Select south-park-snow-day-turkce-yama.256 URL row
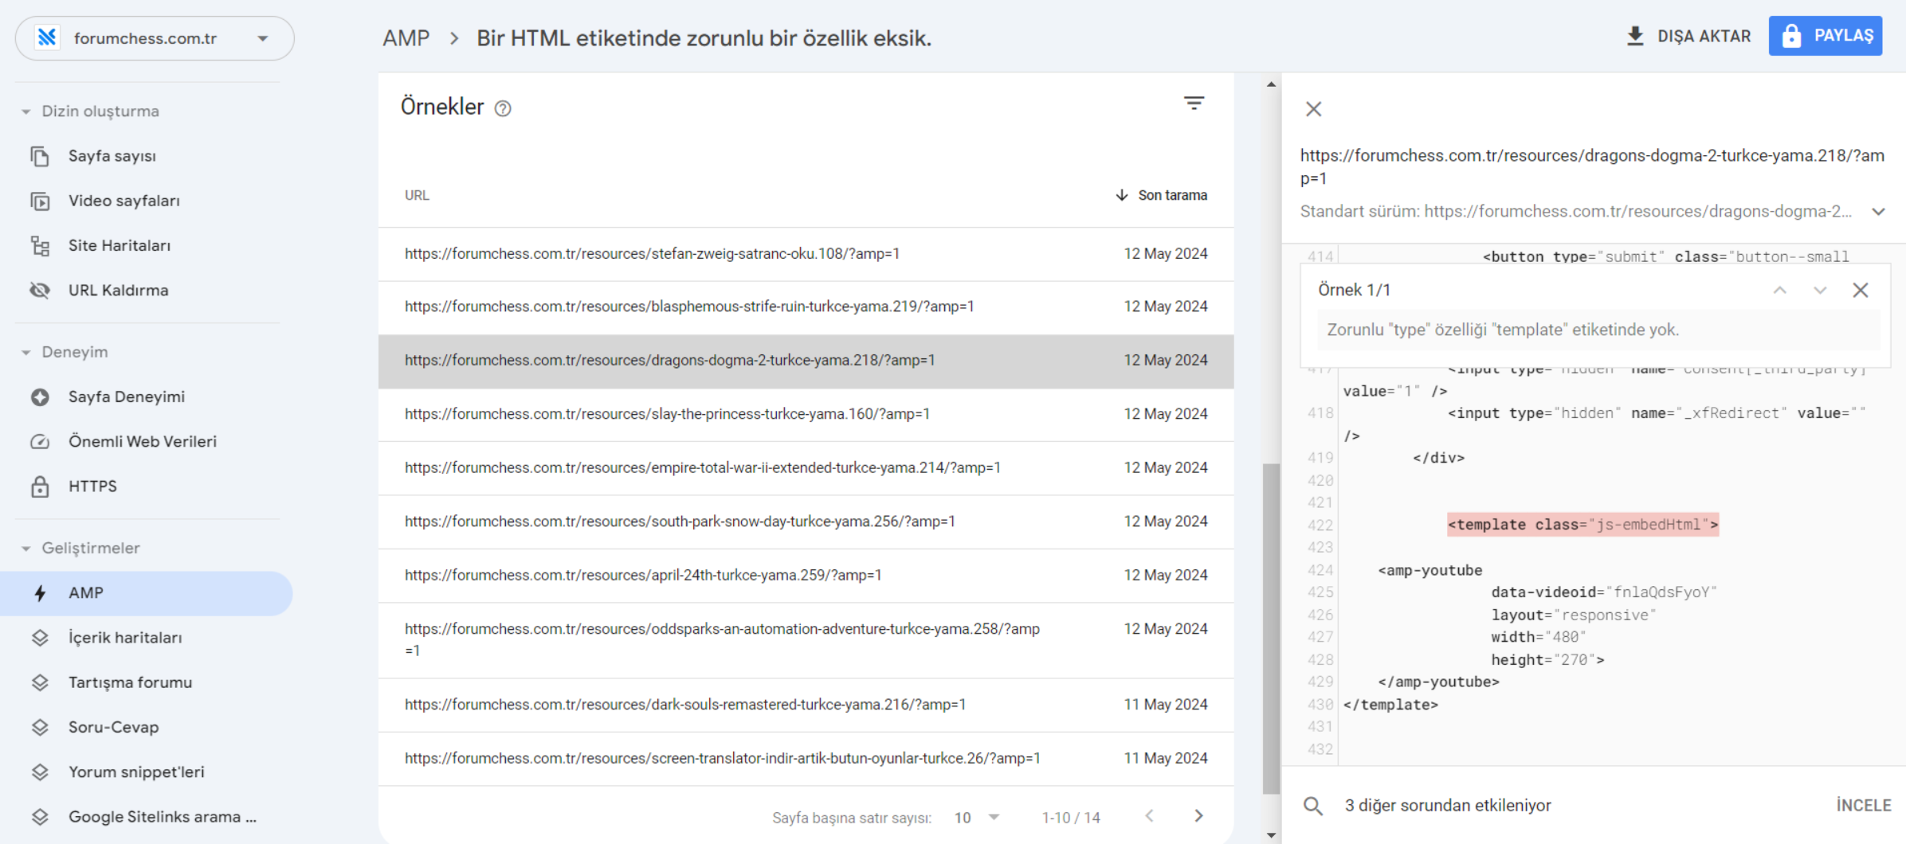The width and height of the screenshot is (1906, 844). click(x=806, y=522)
